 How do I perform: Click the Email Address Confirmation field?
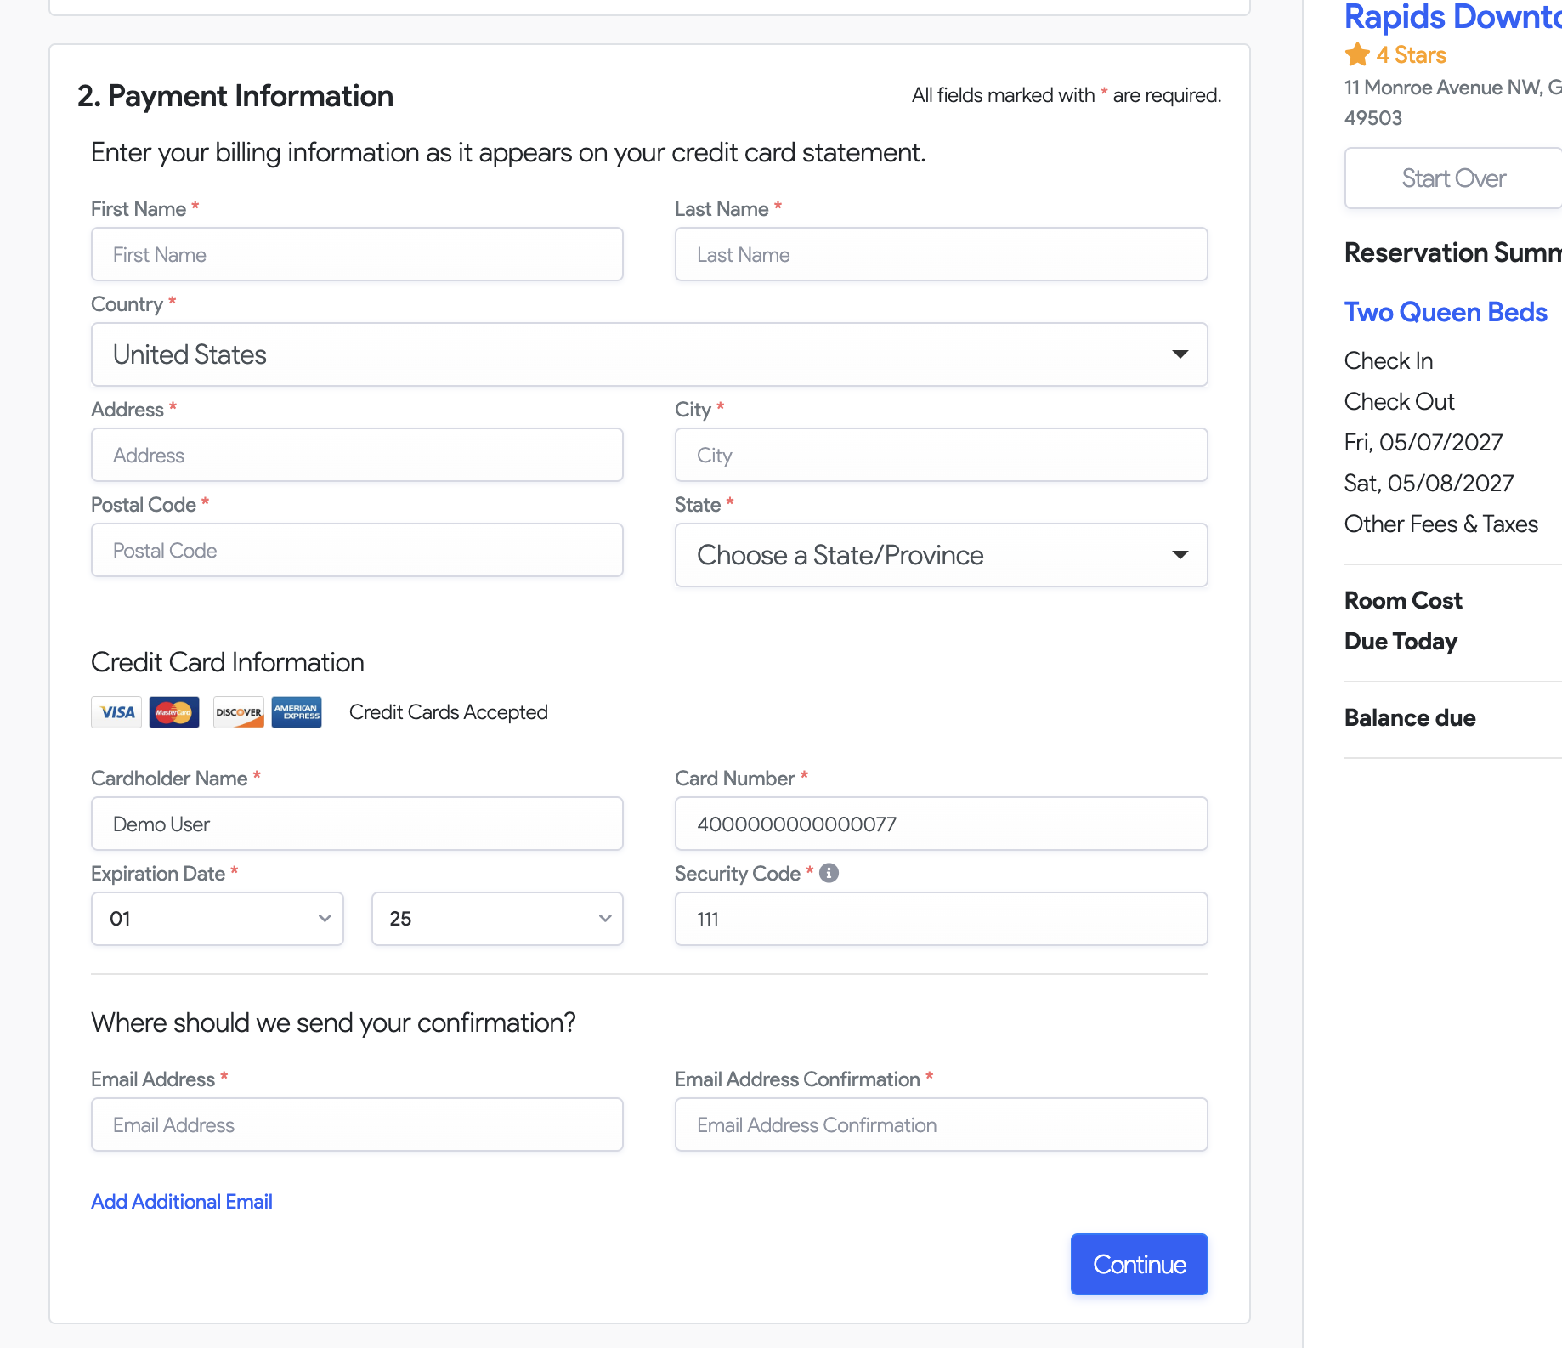941,1124
